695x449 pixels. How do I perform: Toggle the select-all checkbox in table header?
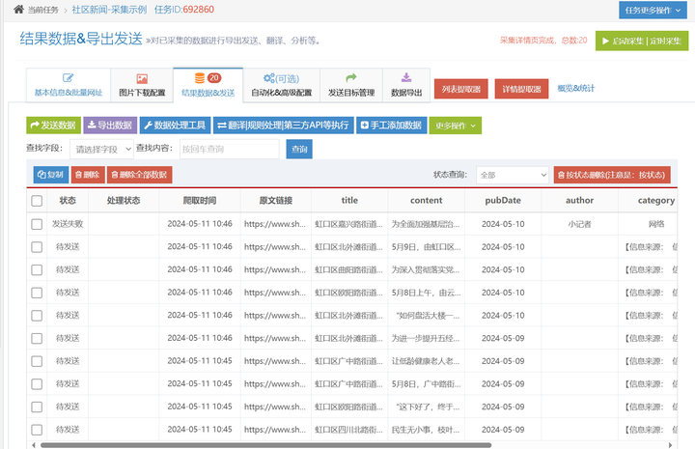pyautogui.click(x=37, y=201)
